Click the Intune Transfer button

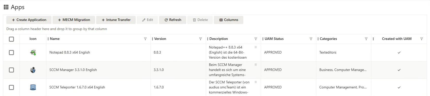coord(116,20)
